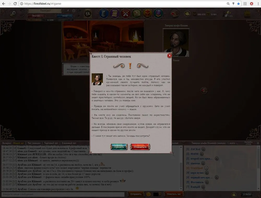Switch to Клановый чат tab
Image resolution: width=261 pixels, height=198 pixels.
[x=69, y=143]
